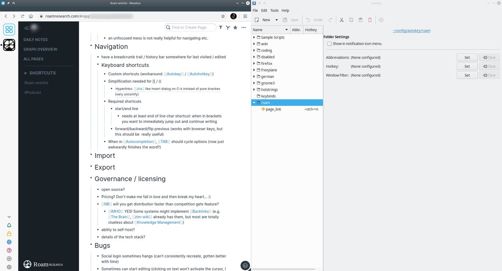This screenshot has height=271, width=502.
Task: Follow the [[Knowledge Management]] page link
Action: (x=159, y=222)
